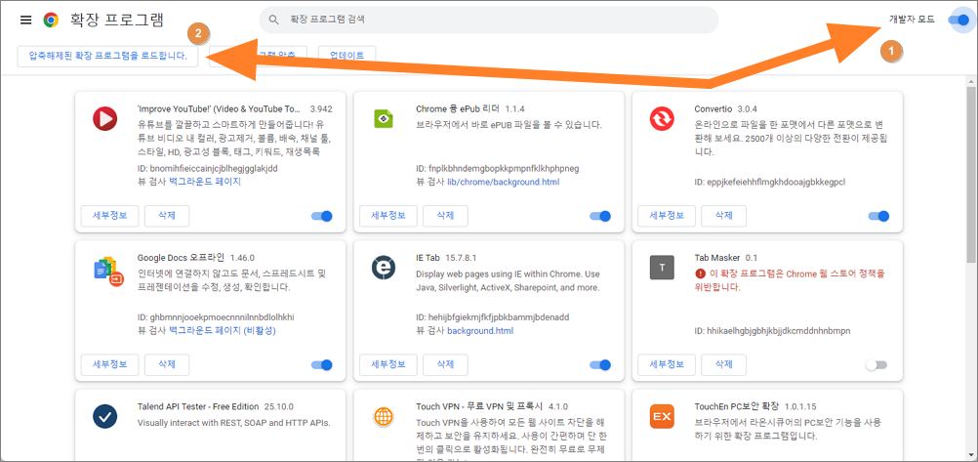This screenshot has width=978, height=462.
Task: Open IE Tab background.html link
Action: pos(479,331)
